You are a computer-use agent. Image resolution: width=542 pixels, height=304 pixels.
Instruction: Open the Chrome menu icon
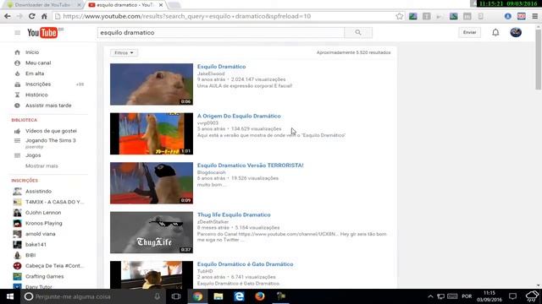pos(534,16)
